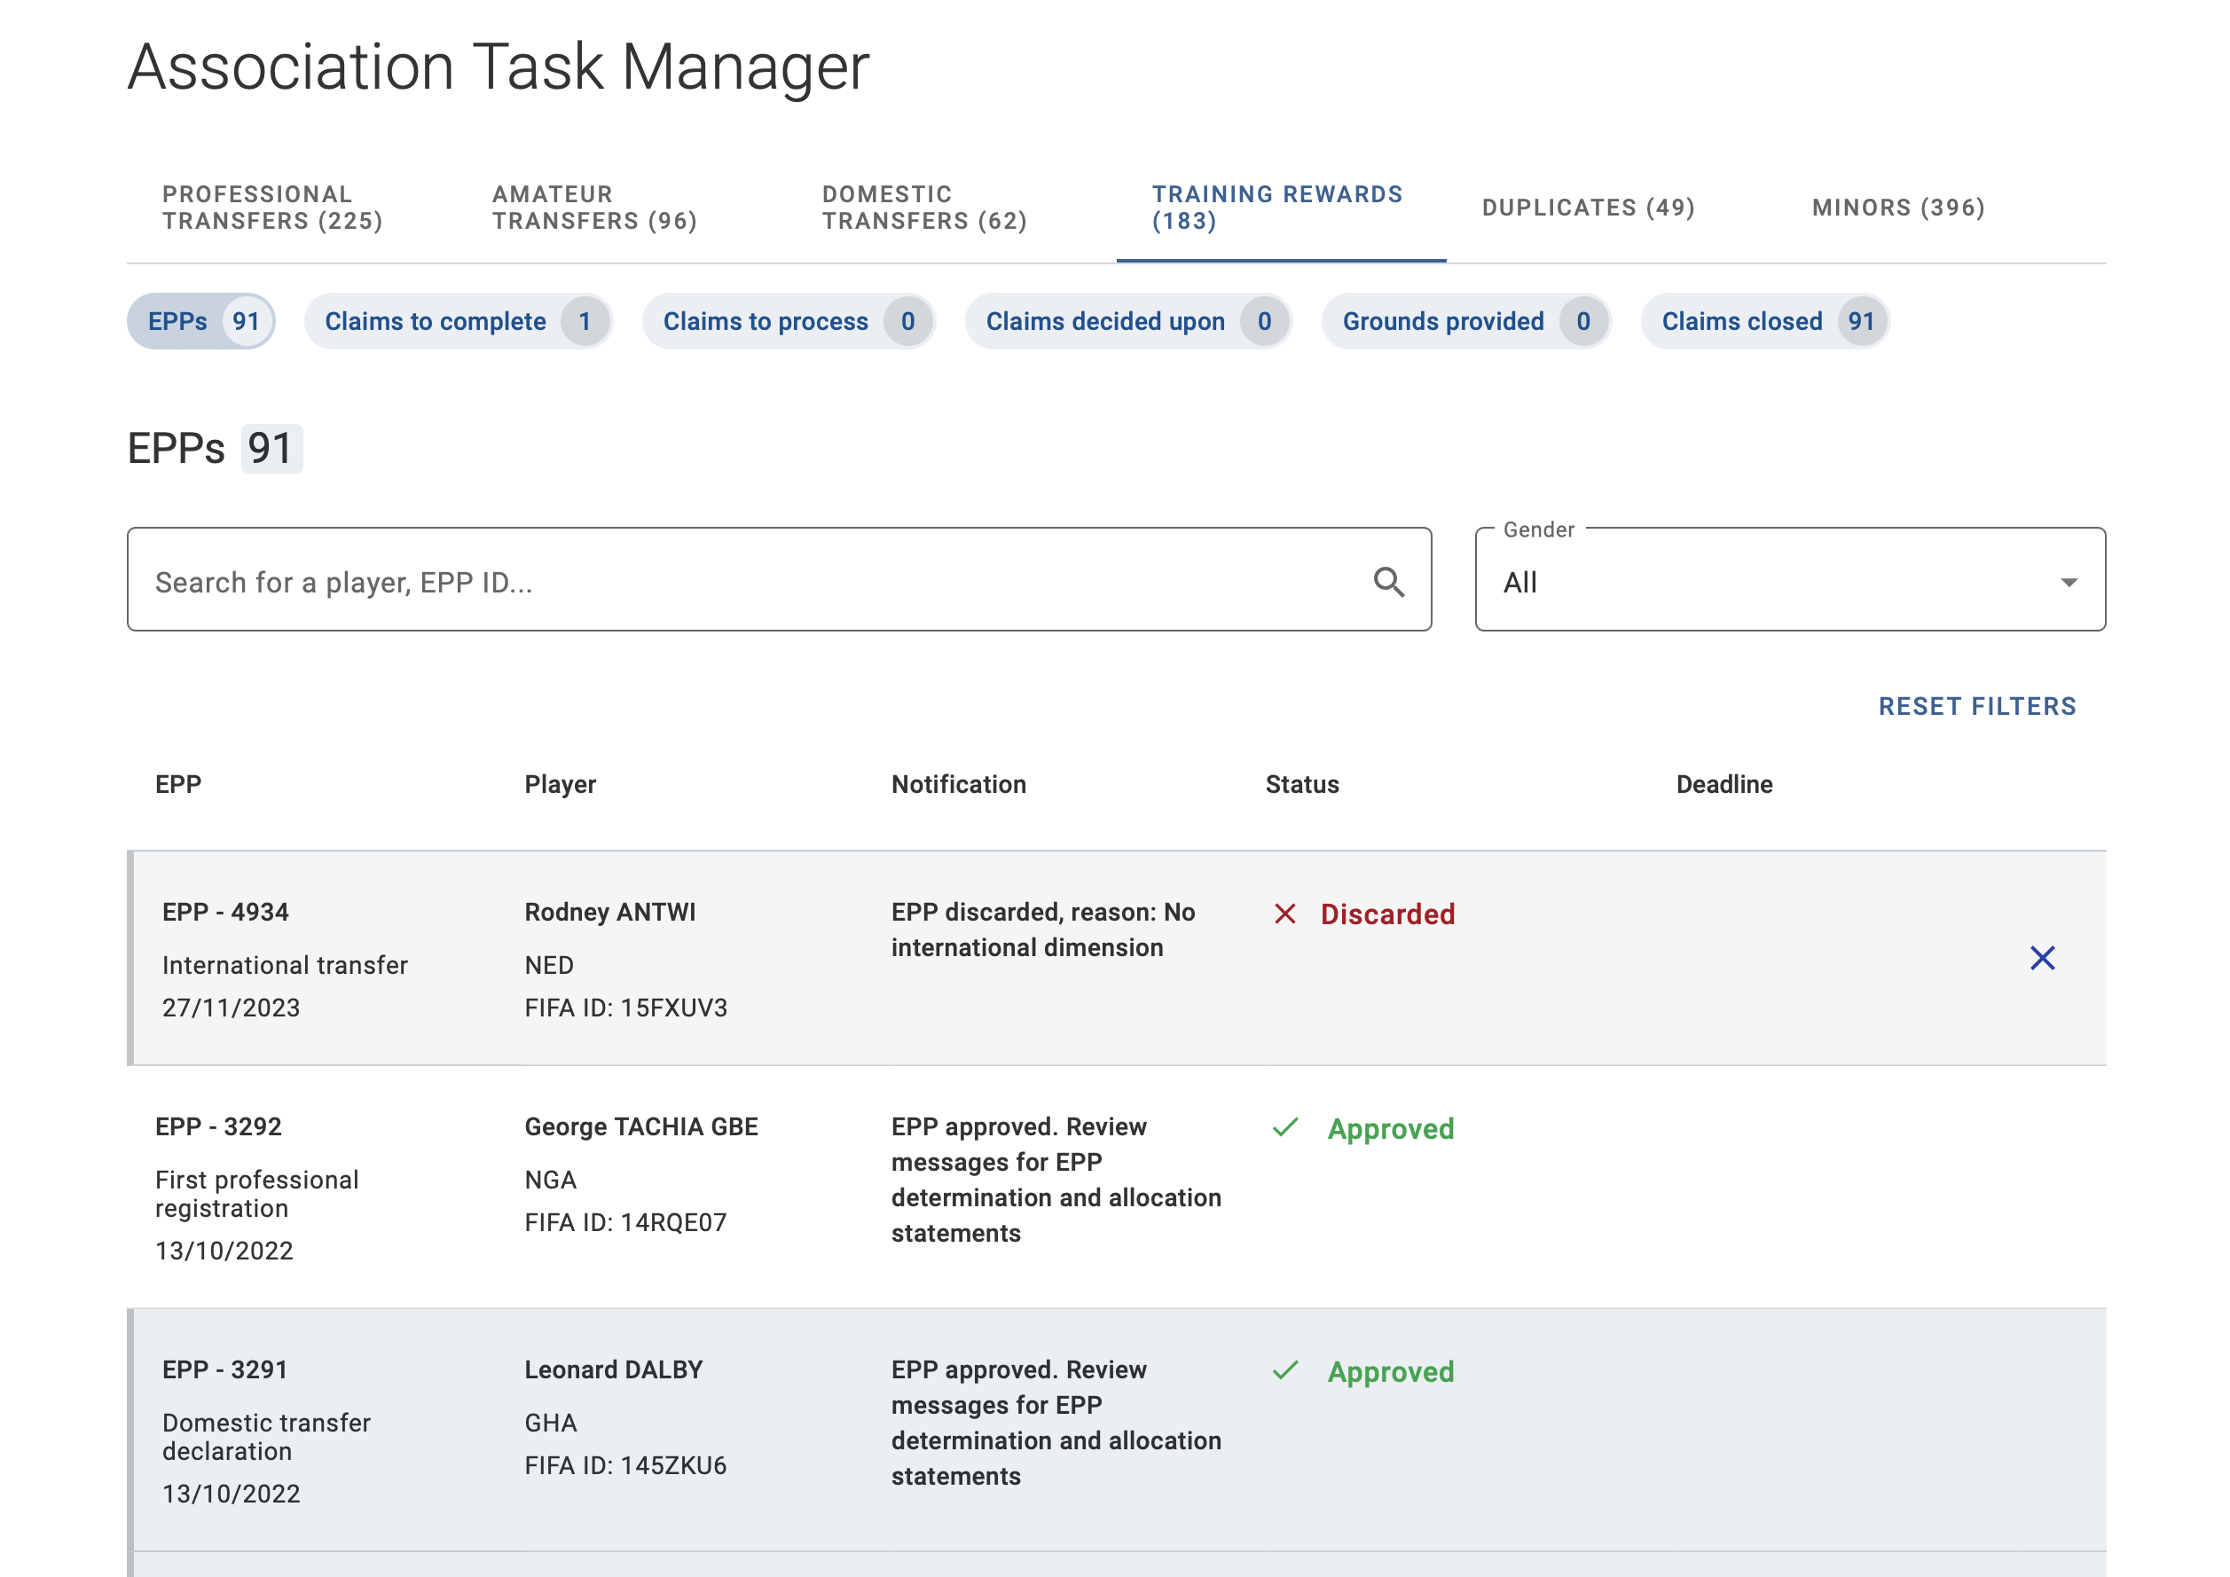Click the red Discarded status text
The width and height of the screenshot is (2230, 1577).
[1388, 914]
